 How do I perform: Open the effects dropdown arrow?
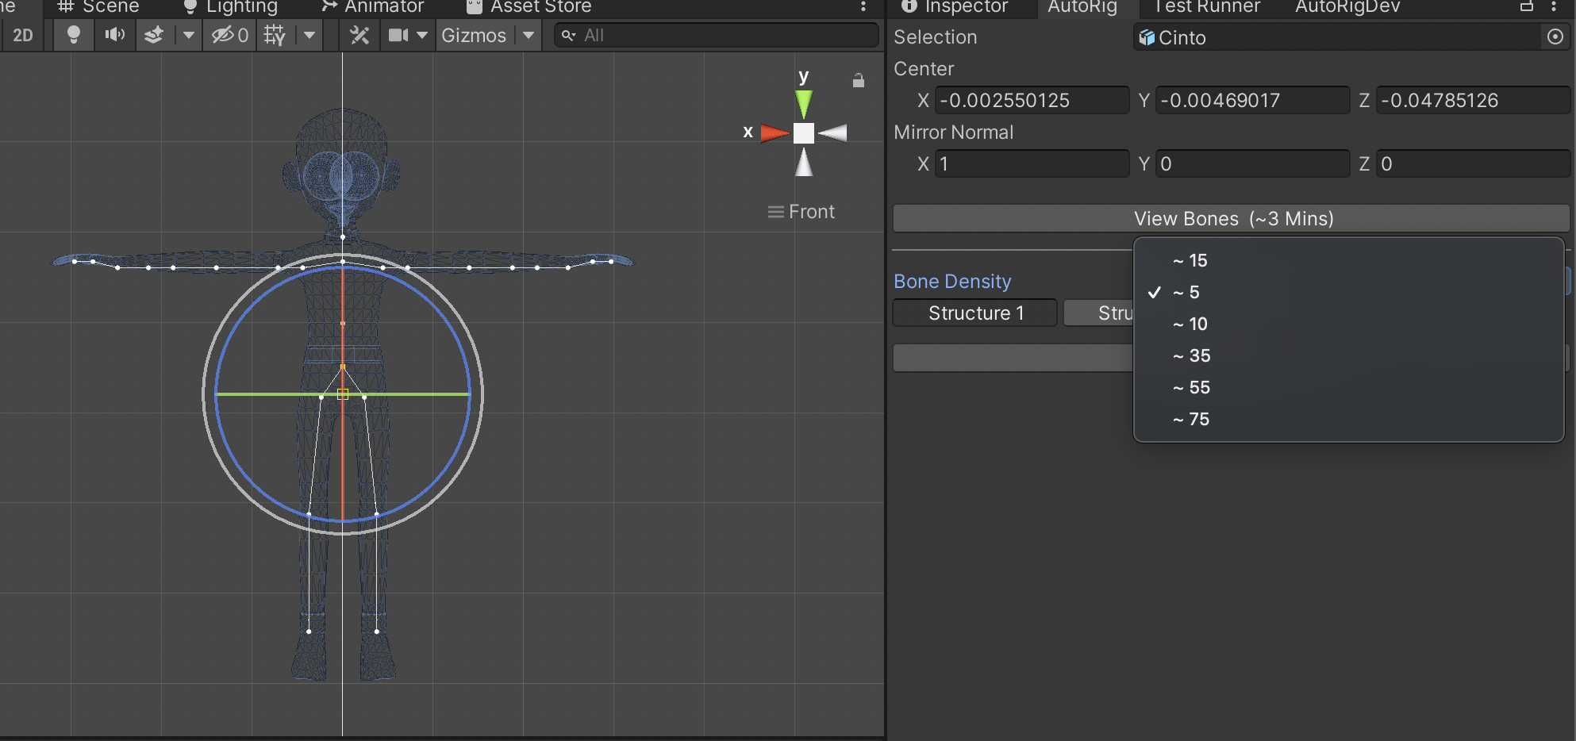188,36
